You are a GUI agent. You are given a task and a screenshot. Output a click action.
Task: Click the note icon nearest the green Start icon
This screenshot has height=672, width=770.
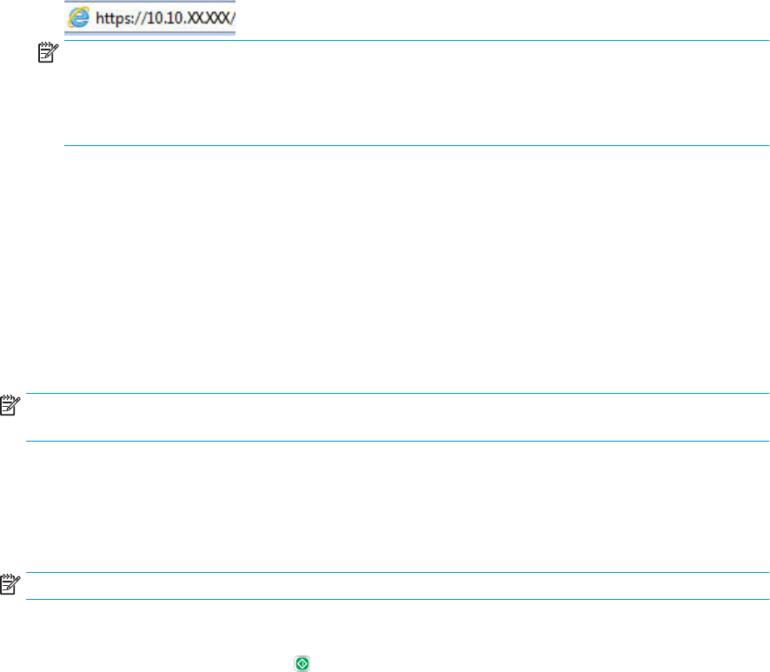click(x=10, y=584)
